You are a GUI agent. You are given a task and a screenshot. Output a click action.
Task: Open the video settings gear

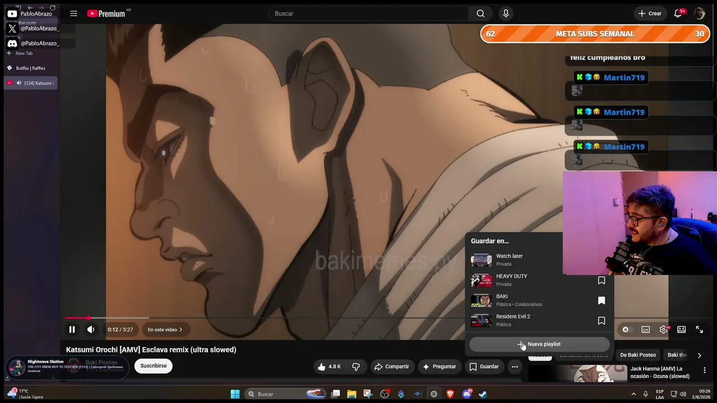pyautogui.click(x=664, y=330)
